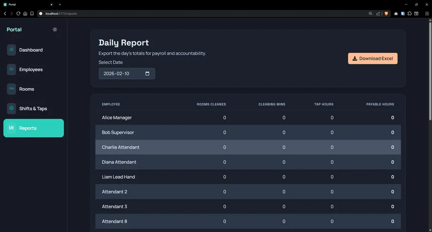Click the bookmark icon in browser toolbar

click(x=32, y=13)
